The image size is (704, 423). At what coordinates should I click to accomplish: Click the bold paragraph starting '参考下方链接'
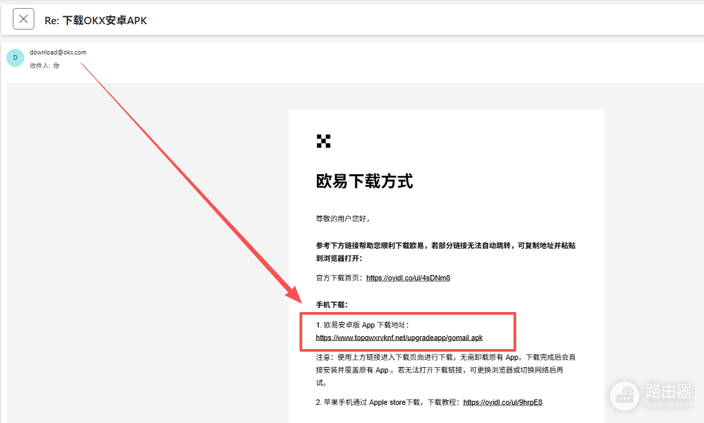446,252
